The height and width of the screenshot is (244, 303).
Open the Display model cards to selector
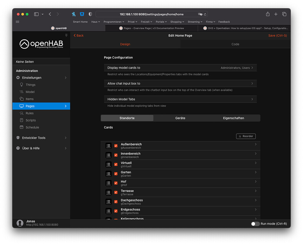pos(180,67)
